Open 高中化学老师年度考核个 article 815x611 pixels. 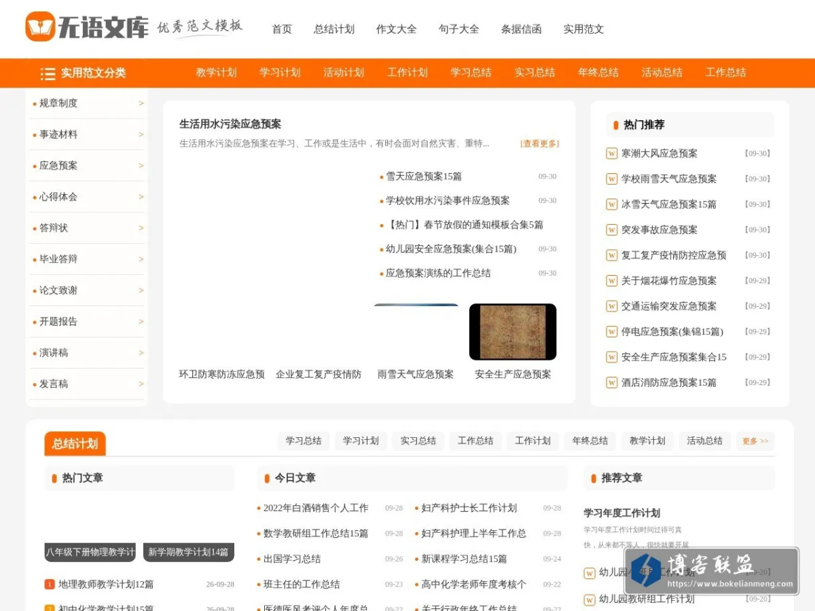click(x=473, y=585)
